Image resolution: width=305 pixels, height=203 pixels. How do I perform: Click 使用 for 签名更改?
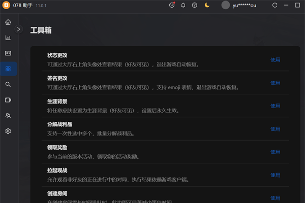point(275,83)
